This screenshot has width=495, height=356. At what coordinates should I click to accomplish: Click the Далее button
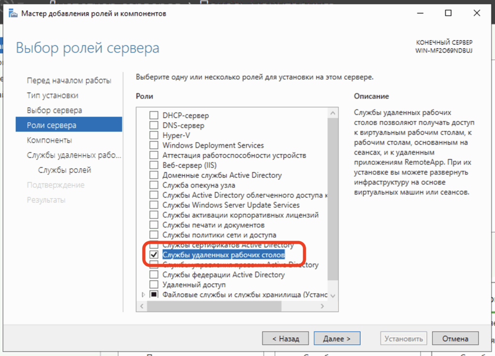[x=337, y=339]
